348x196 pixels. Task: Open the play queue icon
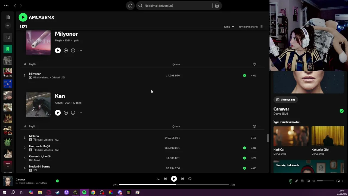[302, 181]
